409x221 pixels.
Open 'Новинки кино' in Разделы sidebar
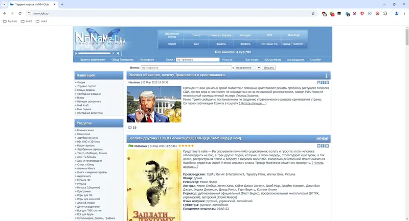click(85, 130)
